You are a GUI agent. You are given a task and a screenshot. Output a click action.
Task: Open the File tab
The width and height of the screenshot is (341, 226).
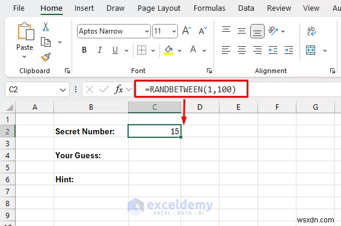19,8
